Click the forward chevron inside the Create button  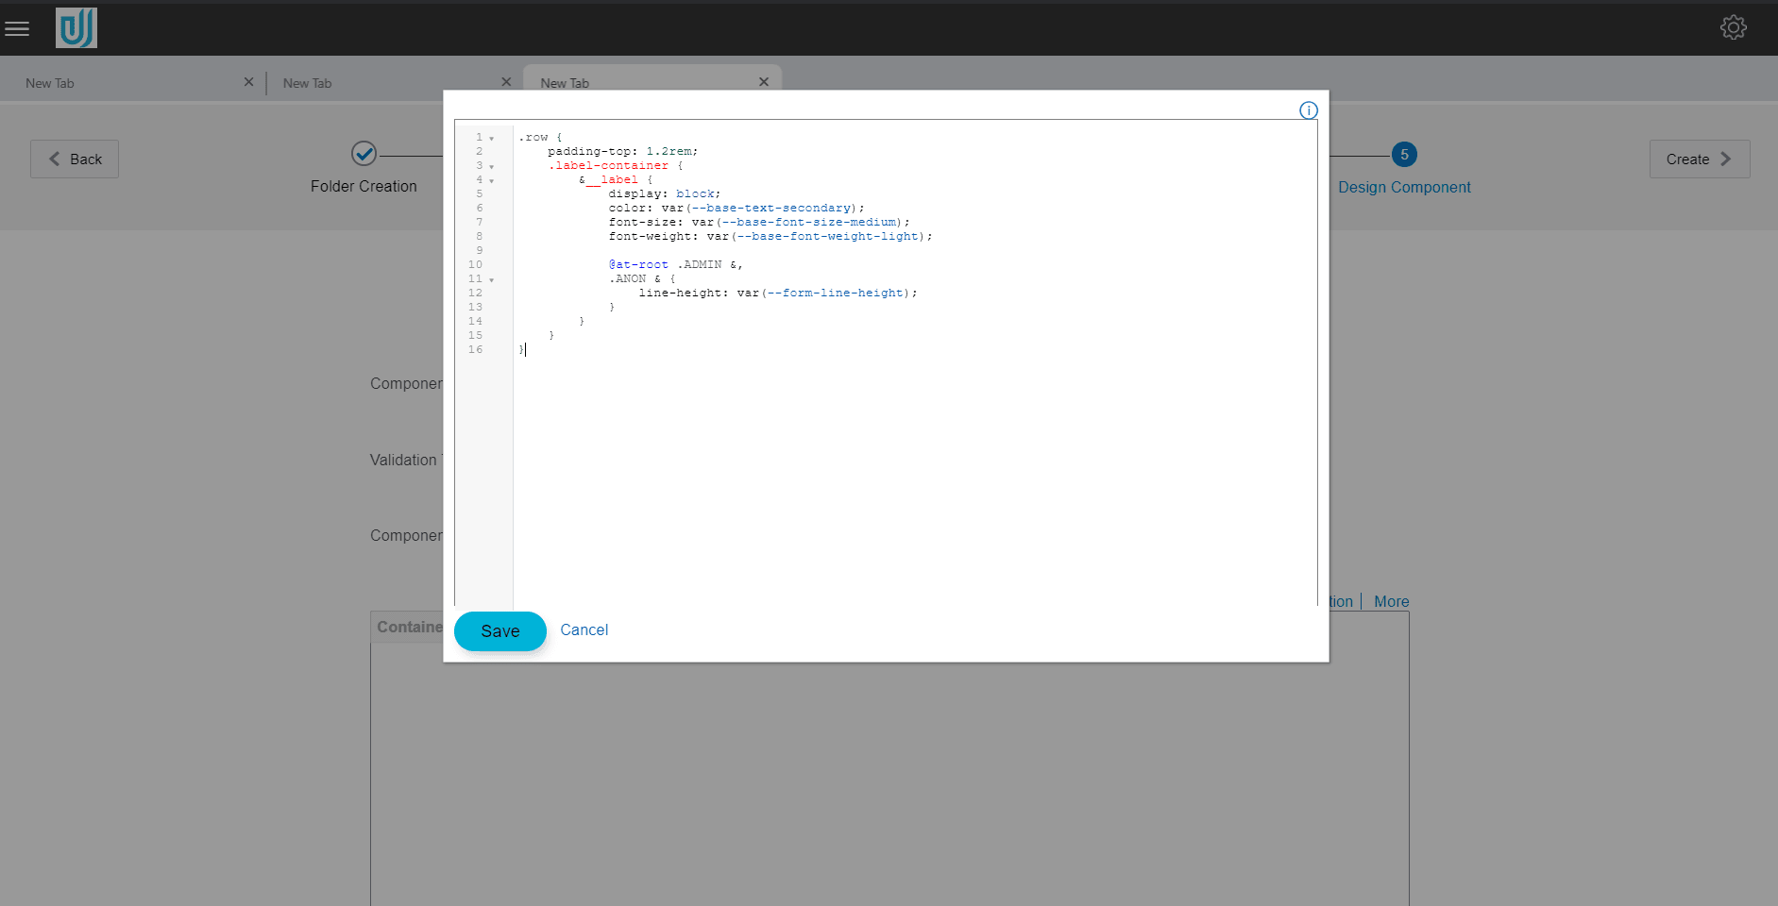click(1725, 159)
